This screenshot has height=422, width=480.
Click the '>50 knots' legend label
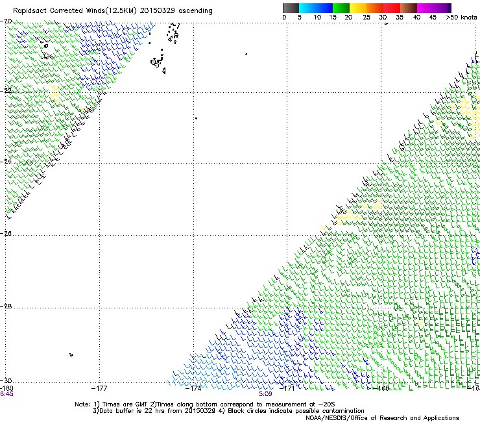click(461, 18)
